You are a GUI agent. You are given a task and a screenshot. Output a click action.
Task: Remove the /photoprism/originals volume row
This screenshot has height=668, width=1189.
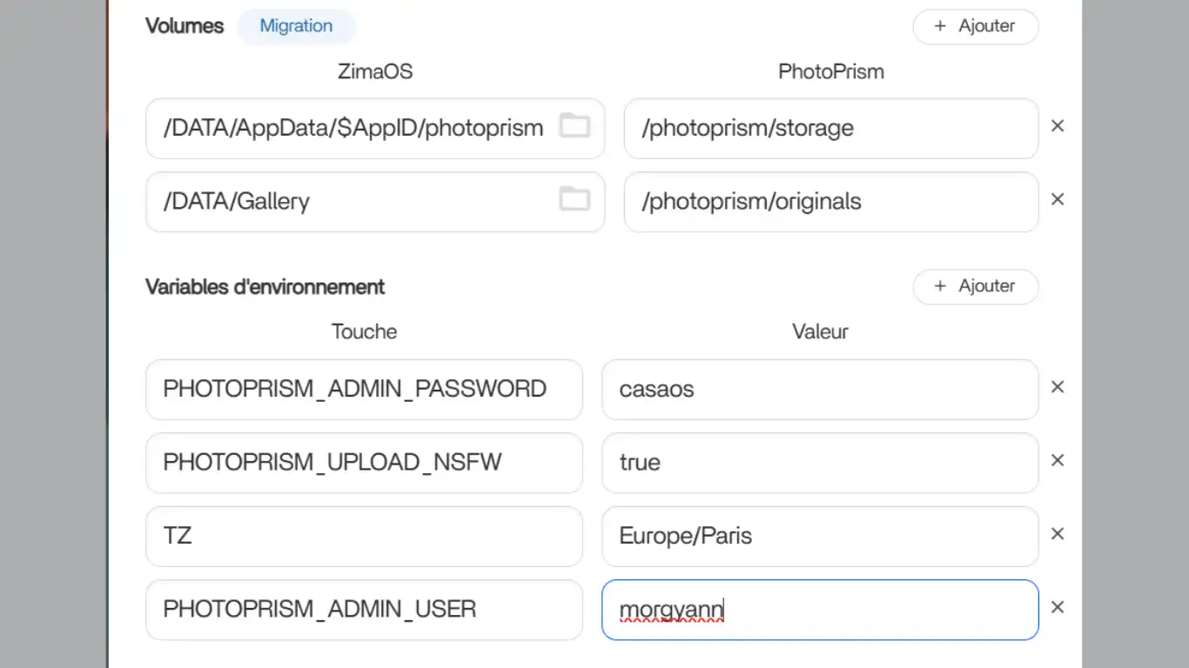pos(1058,200)
